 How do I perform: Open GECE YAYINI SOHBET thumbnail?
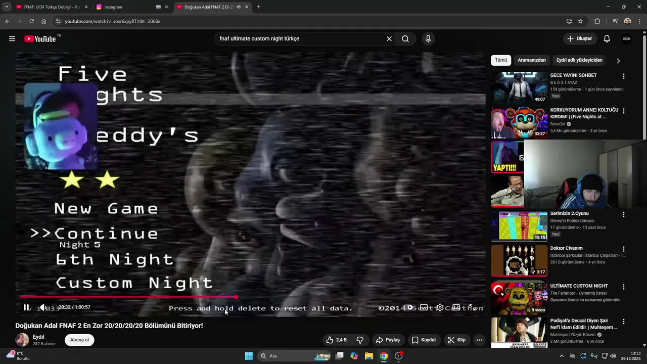[519, 87]
